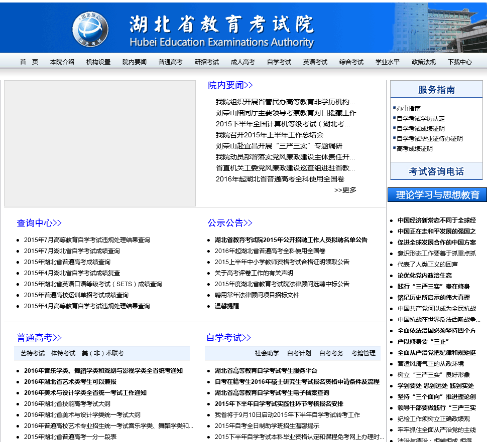Open 2015上半年中小学教师资格考试合格证明领取公告
The image size is (487, 442).
point(282,262)
